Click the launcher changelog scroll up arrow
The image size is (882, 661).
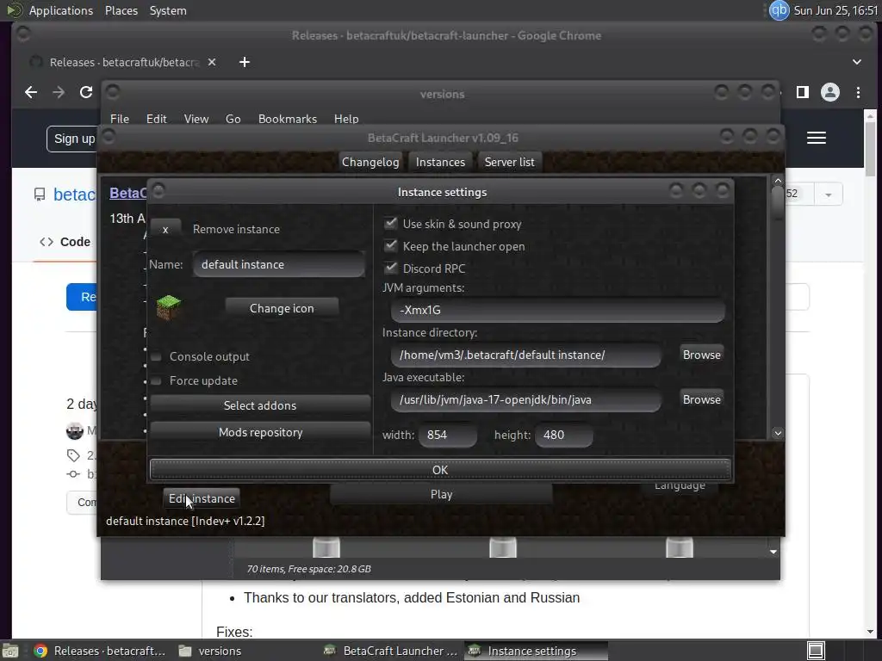[778, 181]
